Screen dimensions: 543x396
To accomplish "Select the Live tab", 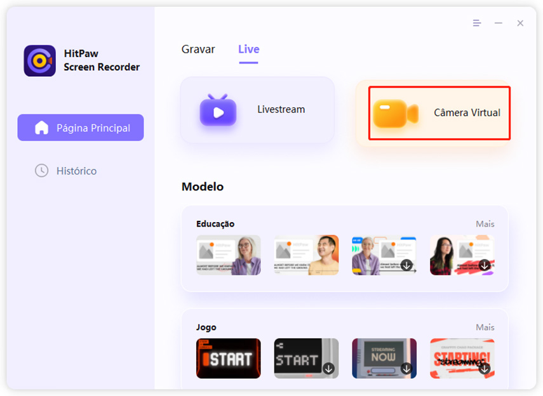I will [248, 49].
